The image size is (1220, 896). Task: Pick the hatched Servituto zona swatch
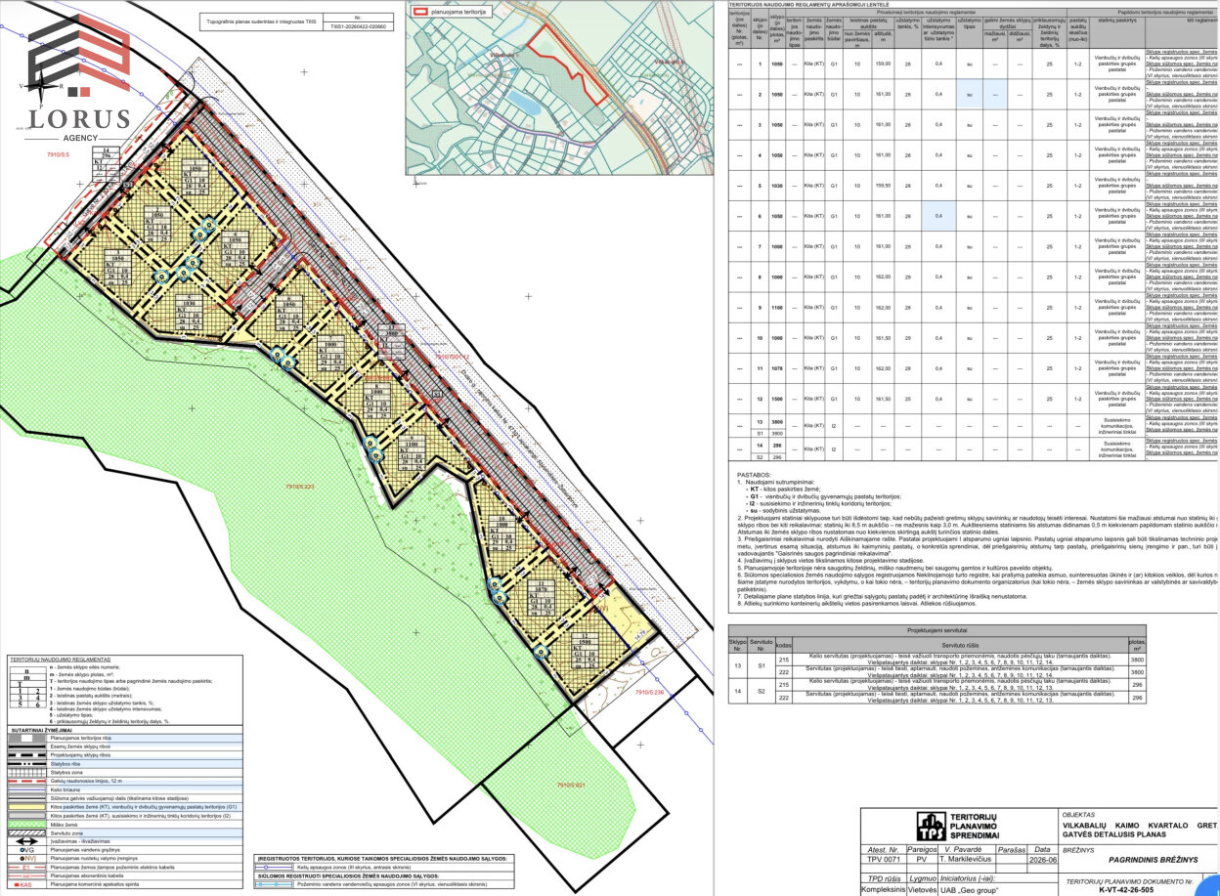pos(26,833)
